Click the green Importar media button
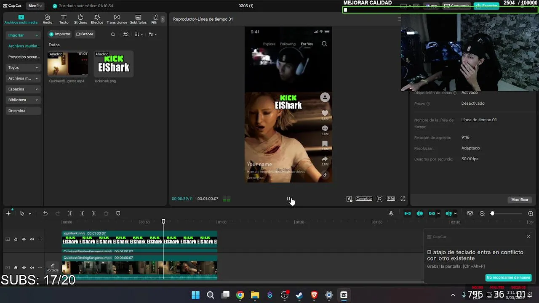The width and height of the screenshot is (539, 303). (60, 34)
